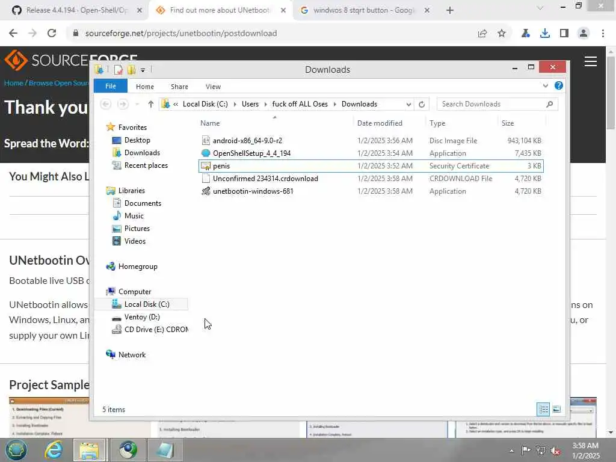This screenshot has width=616, height=462.
Task: Click Start button orb in taskbar
Action: pyautogui.click(x=16, y=450)
